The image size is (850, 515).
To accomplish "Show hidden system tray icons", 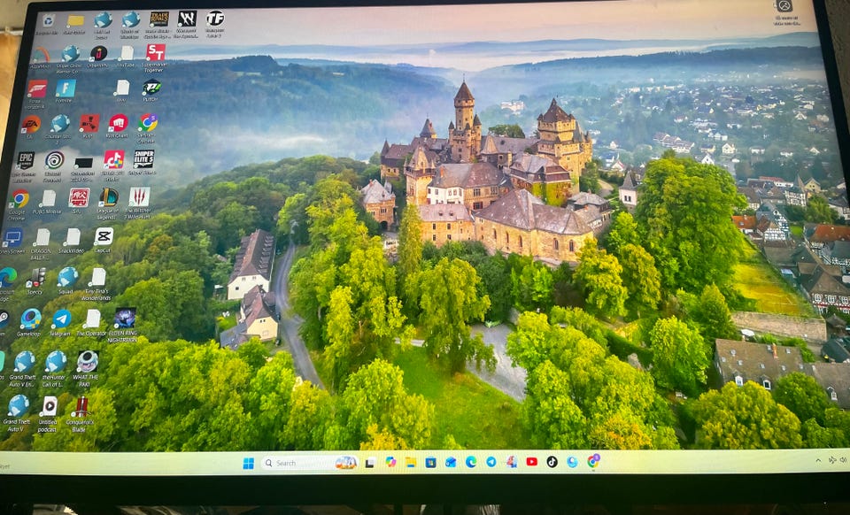I will point(818,461).
